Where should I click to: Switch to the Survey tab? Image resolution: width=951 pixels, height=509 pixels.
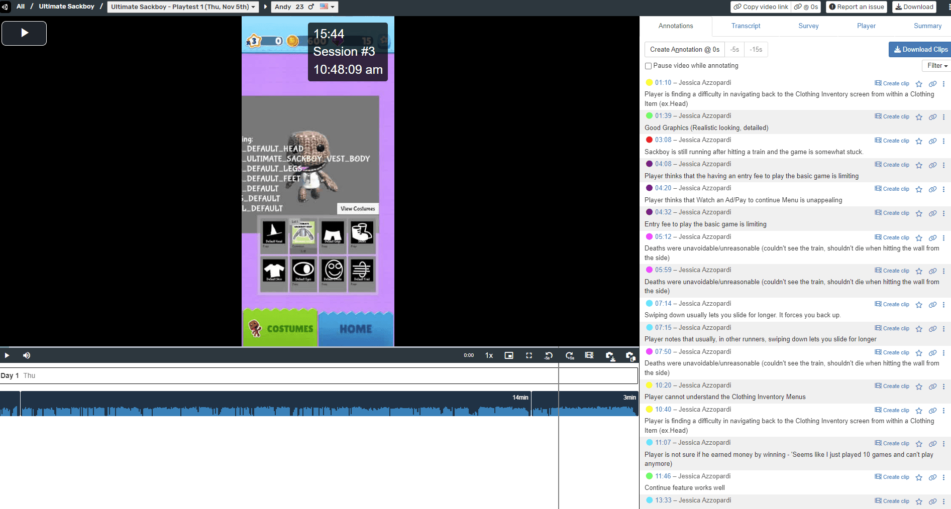[x=808, y=26]
